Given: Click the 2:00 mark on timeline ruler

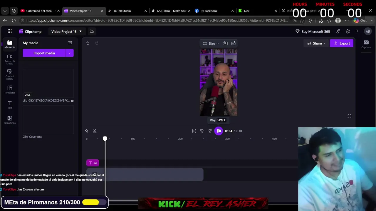Looking at the screenshot, I should (180, 139).
